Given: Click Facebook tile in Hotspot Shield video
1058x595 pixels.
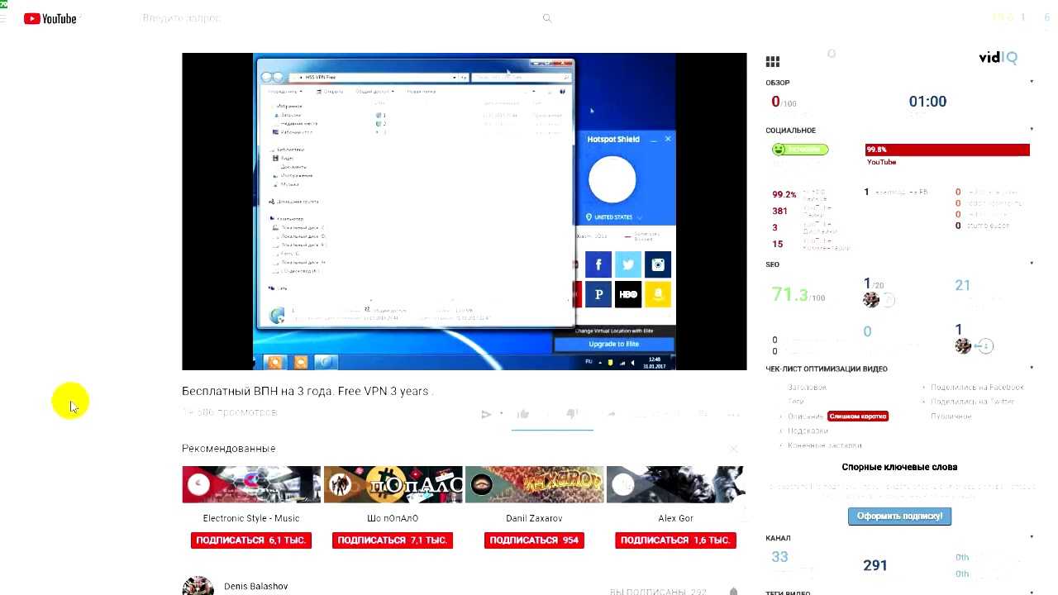Looking at the screenshot, I should 598,264.
